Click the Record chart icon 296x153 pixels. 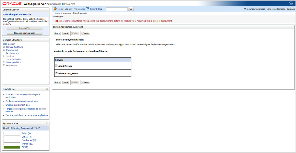click(x=87, y=9)
